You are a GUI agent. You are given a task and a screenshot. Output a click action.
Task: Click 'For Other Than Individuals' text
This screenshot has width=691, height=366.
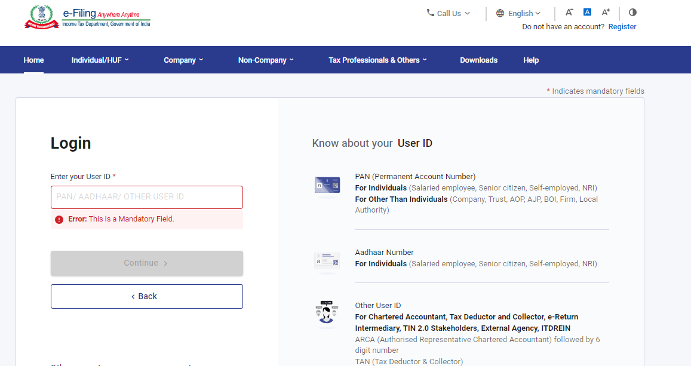[x=401, y=199]
